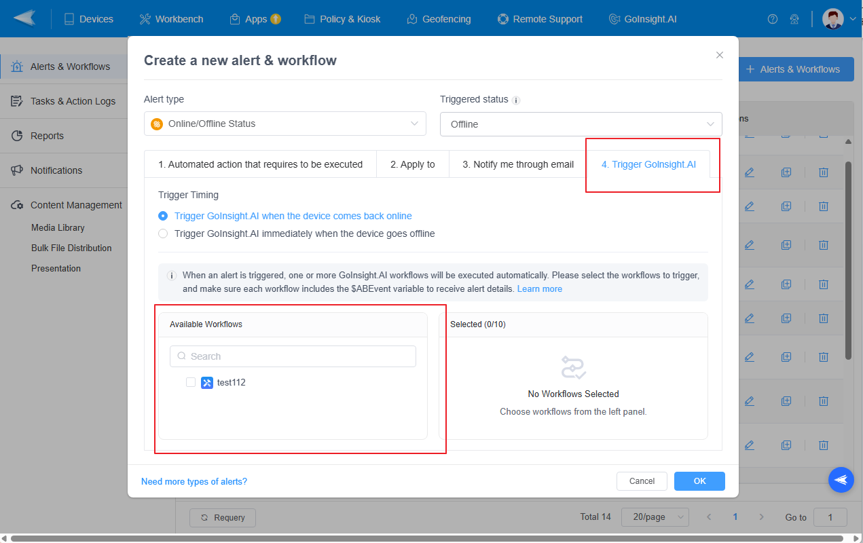
Task: Open the Workbench menu
Action: tap(171, 19)
